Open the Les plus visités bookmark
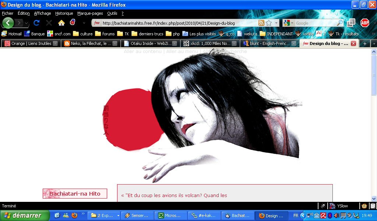 [x=199, y=34]
